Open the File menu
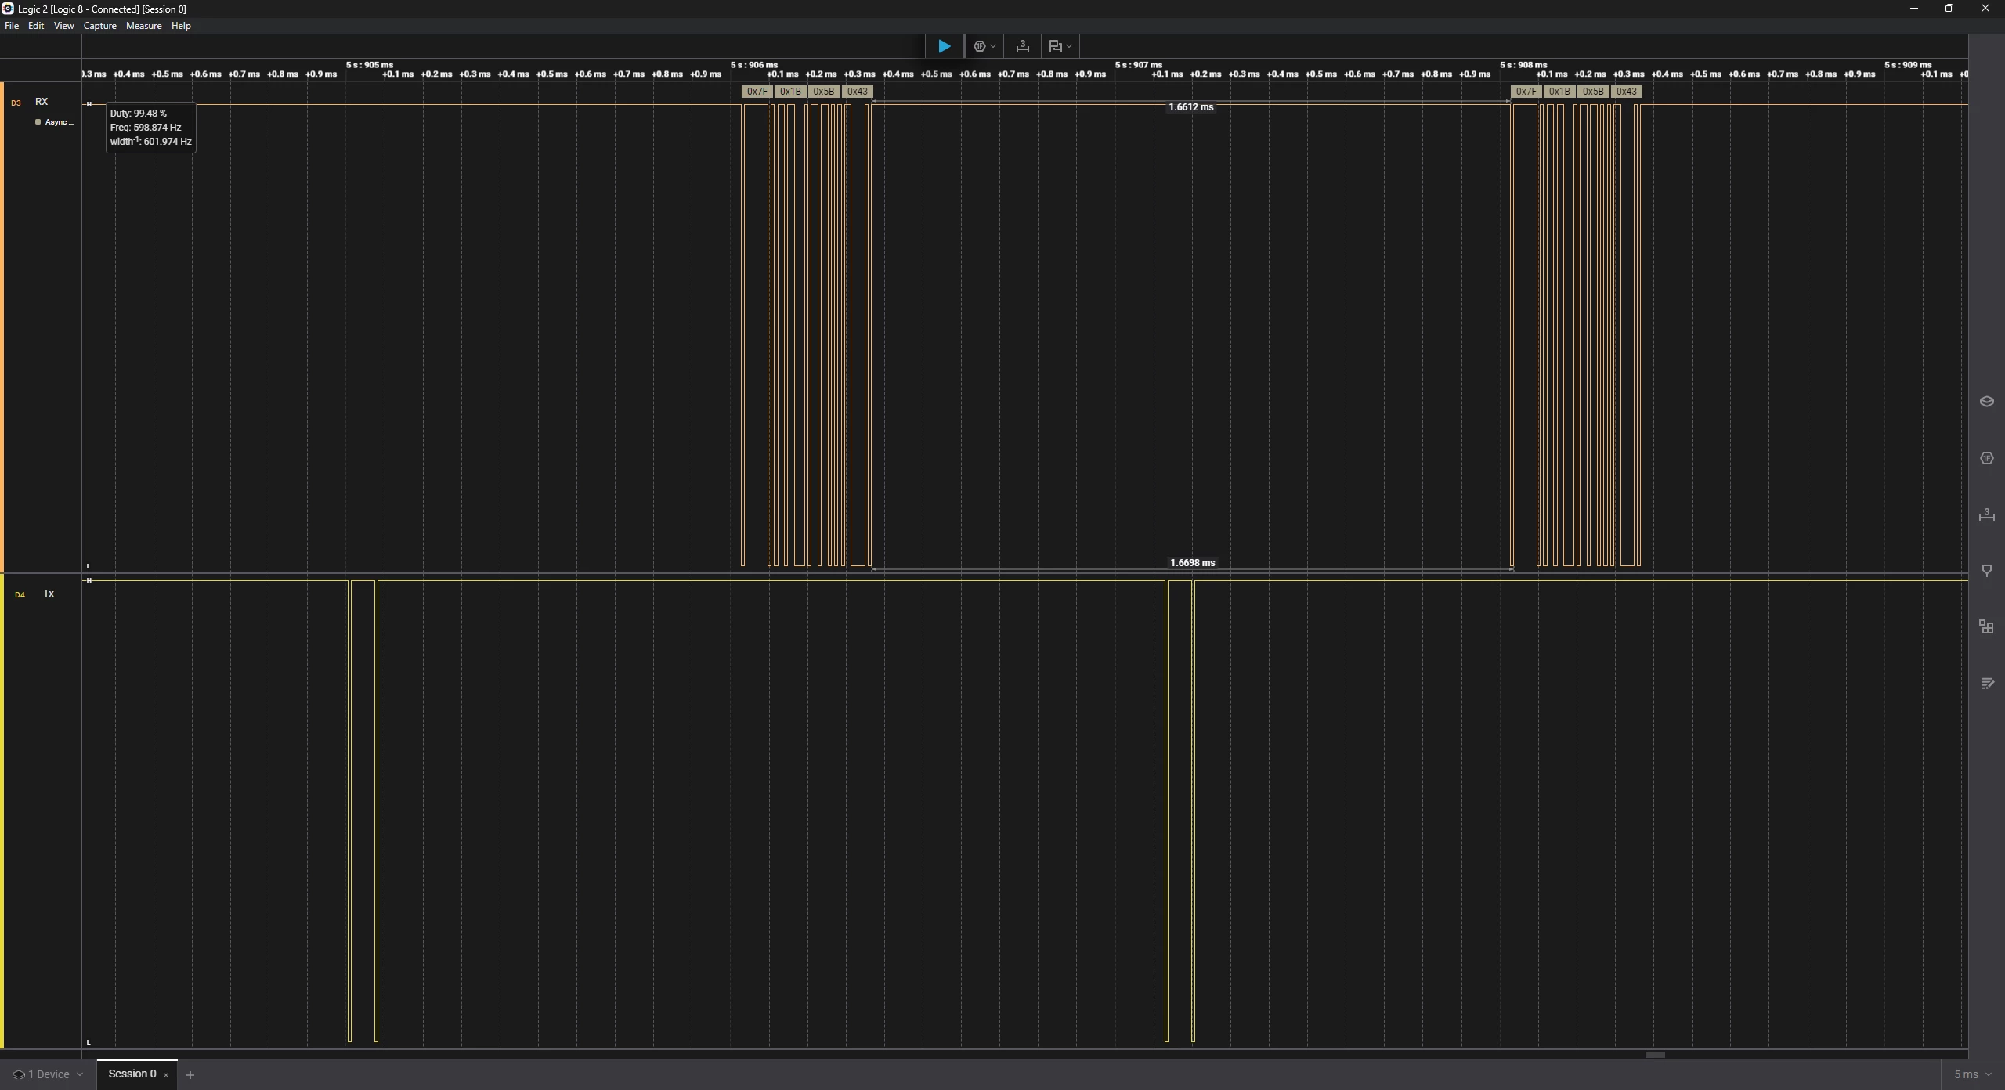The image size is (2005, 1090). [x=12, y=26]
